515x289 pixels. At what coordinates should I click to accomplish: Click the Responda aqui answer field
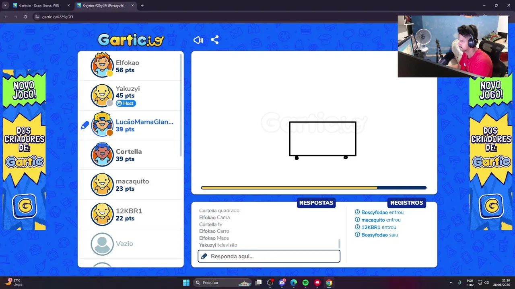pyautogui.click(x=269, y=256)
